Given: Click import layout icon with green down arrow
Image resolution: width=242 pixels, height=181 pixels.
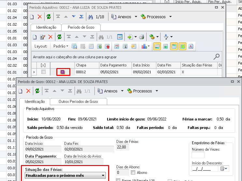Looking at the screenshot, I should coord(99,46).
